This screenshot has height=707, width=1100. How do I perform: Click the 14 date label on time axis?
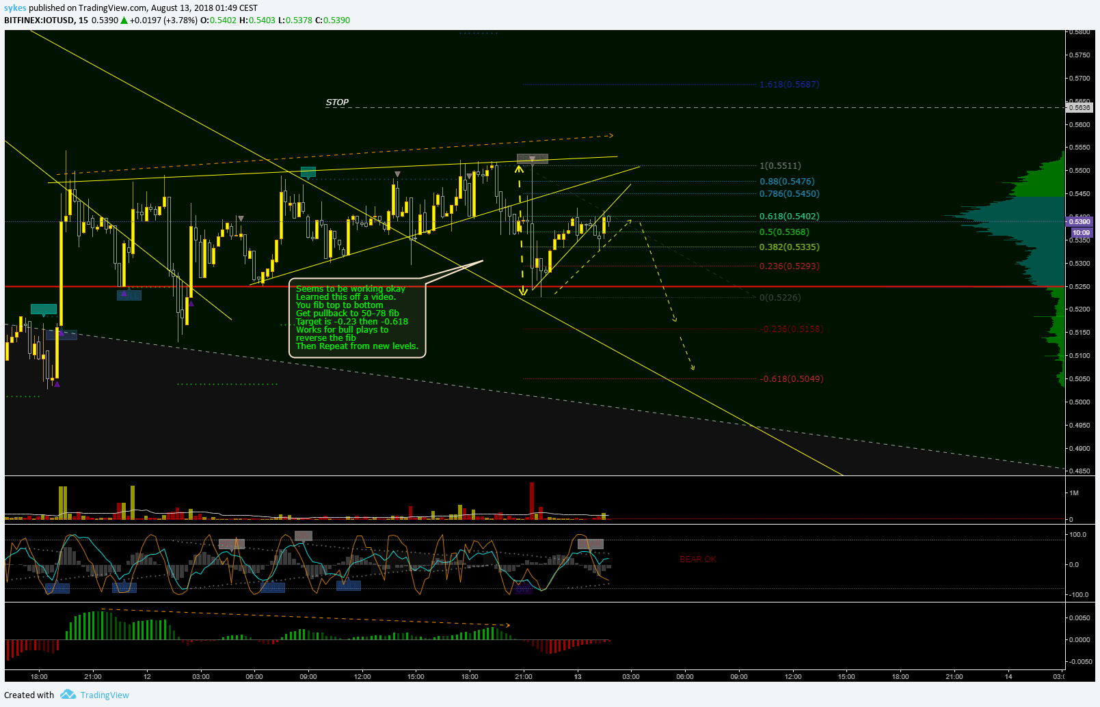tap(1008, 677)
